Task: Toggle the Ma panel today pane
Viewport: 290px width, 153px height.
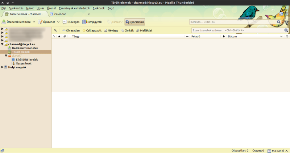Action: (278, 151)
